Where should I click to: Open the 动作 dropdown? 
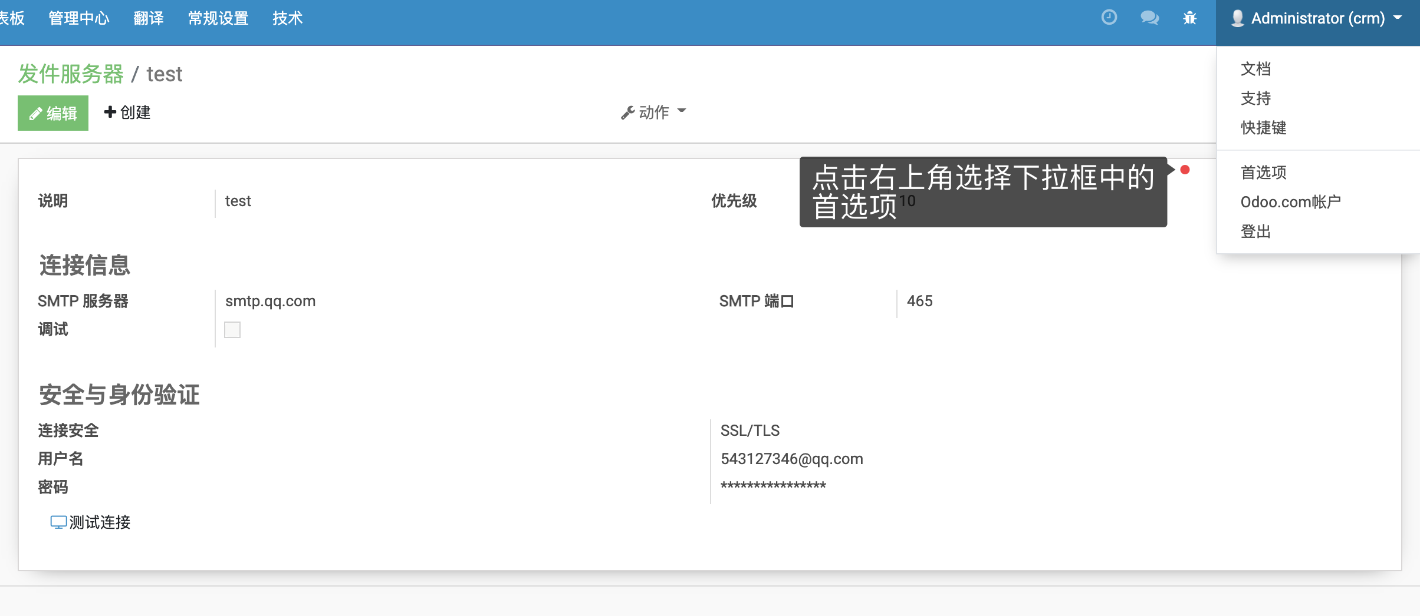coord(653,111)
